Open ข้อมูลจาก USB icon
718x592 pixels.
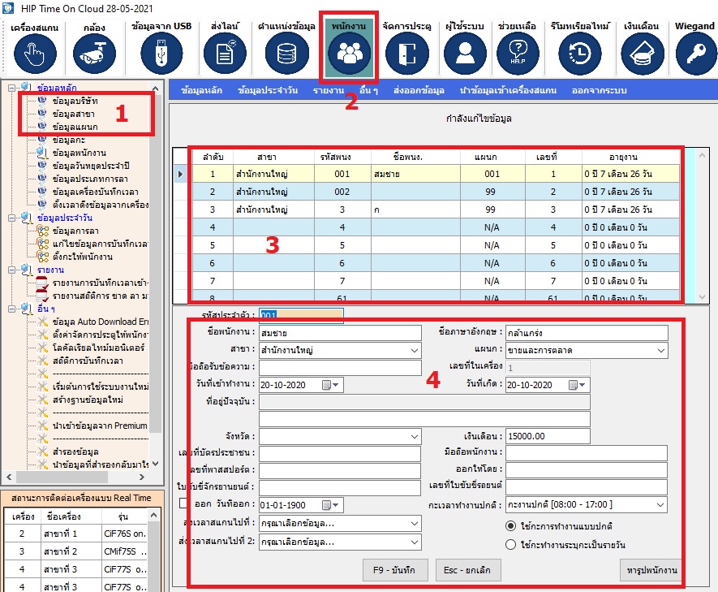(x=161, y=54)
